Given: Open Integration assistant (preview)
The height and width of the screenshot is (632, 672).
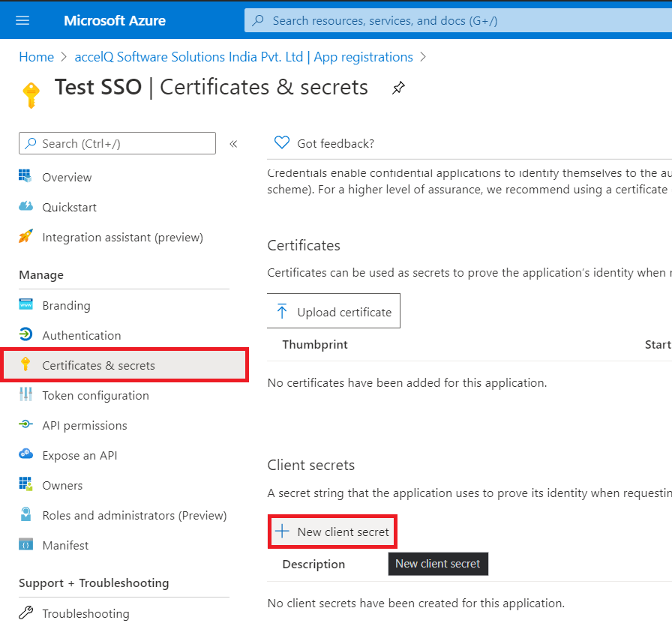Looking at the screenshot, I should click(124, 237).
